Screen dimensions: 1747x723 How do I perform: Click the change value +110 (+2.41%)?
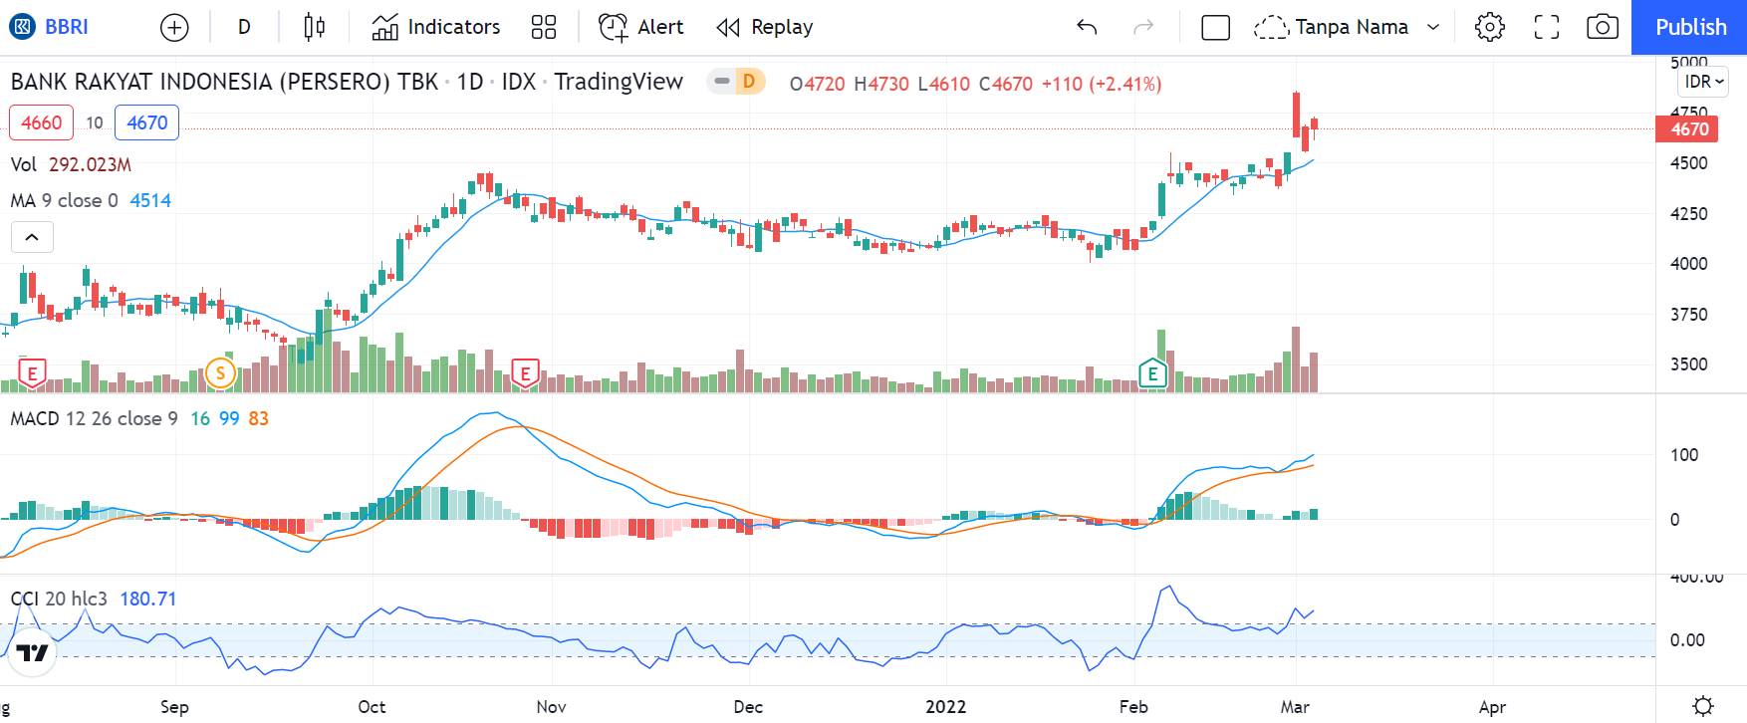coord(1102,84)
